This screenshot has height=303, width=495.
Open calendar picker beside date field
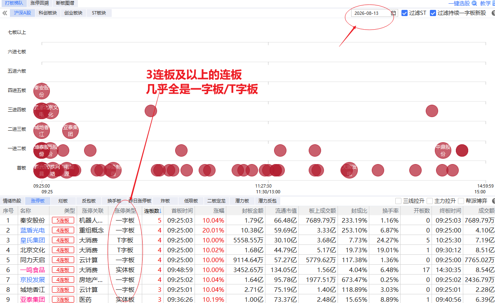(x=393, y=13)
